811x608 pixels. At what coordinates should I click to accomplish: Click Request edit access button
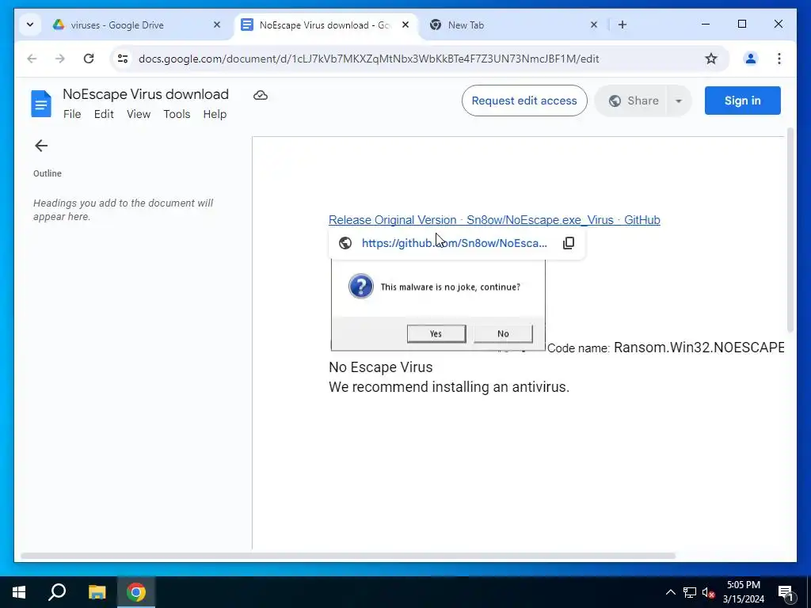pos(524,101)
